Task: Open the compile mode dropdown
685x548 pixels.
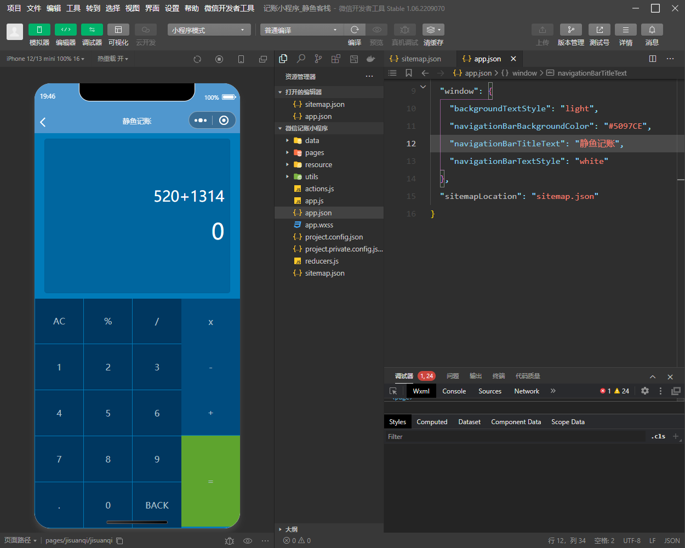Action: click(301, 30)
